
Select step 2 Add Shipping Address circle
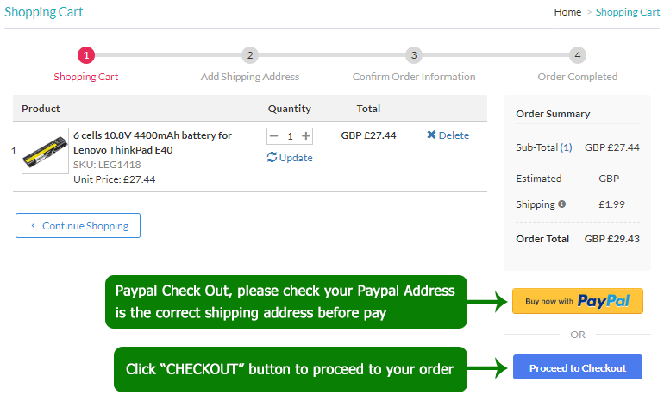pos(250,55)
